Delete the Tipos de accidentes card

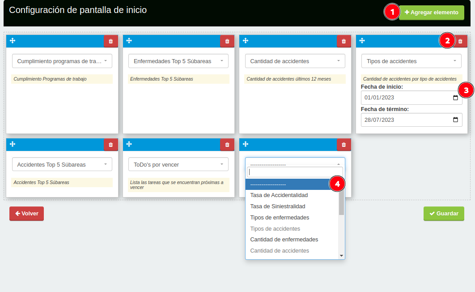pyautogui.click(x=460, y=41)
